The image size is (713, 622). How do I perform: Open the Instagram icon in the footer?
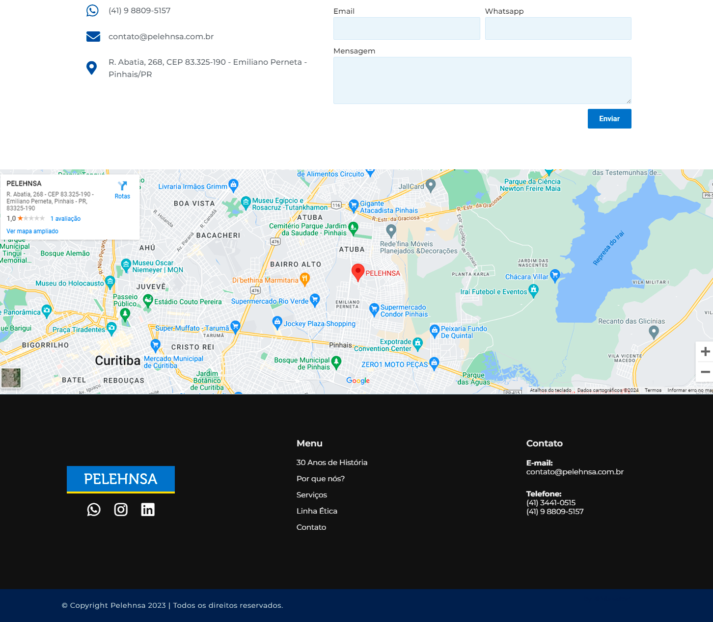coord(121,510)
